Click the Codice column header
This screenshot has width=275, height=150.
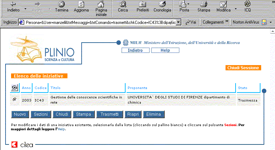[x=40, y=88]
